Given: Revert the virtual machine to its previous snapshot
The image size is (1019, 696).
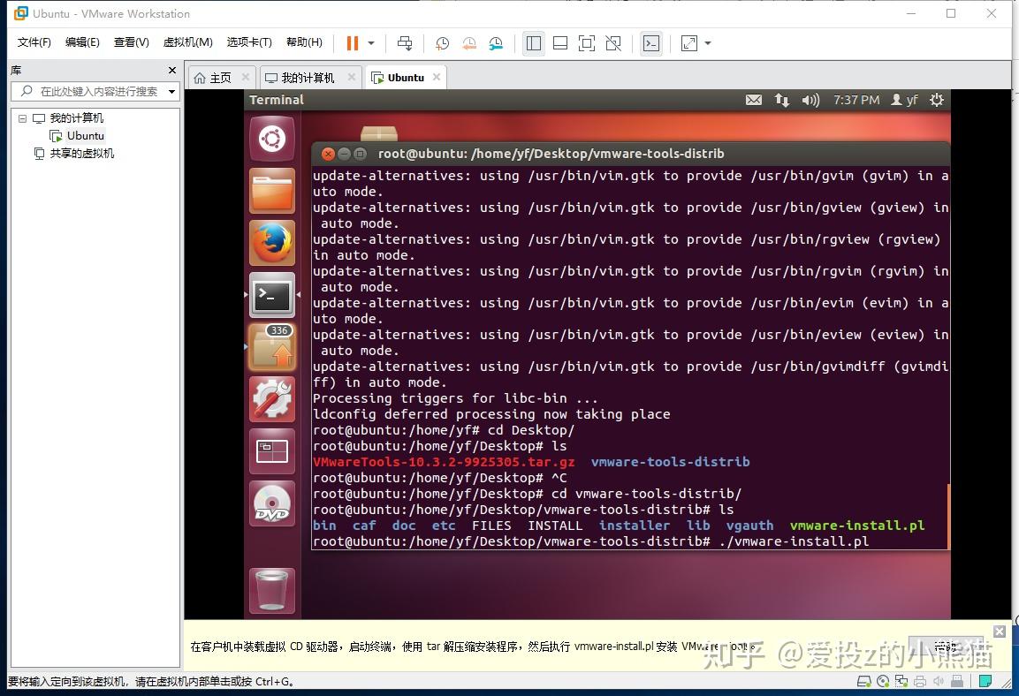Looking at the screenshot, I should point(468,43).
